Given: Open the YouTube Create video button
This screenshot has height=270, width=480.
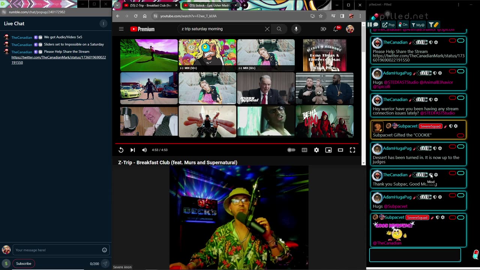Looking at the screenshot, I should (323, 29).
